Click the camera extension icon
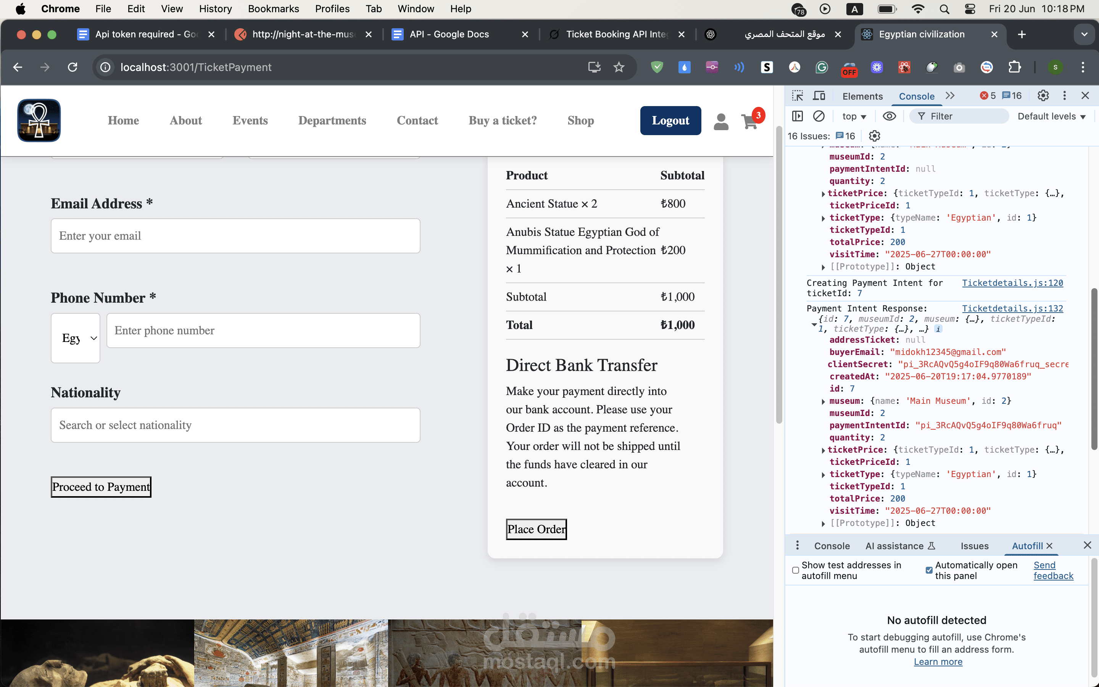 [x=959, y=67]
